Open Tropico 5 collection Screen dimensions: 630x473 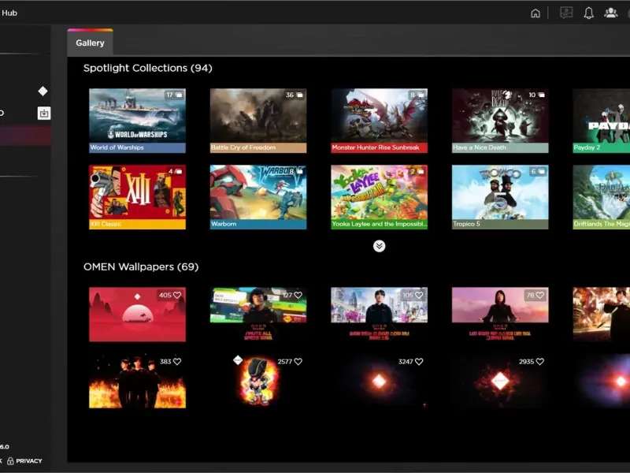tap(500, 197)
